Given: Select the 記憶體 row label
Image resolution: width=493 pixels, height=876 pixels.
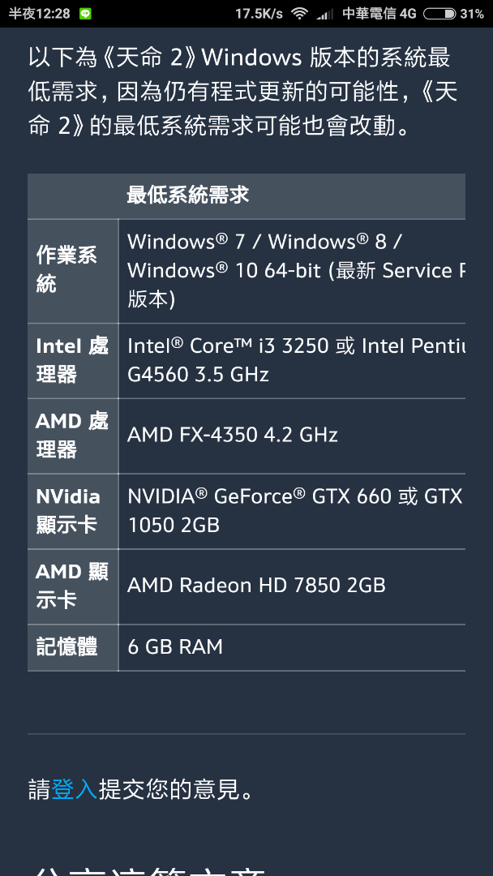Looking at the screenshot, I should pyautogui.click(x=73, y=648).
